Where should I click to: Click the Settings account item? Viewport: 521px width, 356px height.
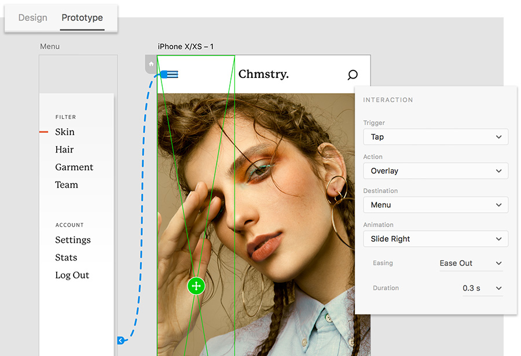click(x=73, y=240)
